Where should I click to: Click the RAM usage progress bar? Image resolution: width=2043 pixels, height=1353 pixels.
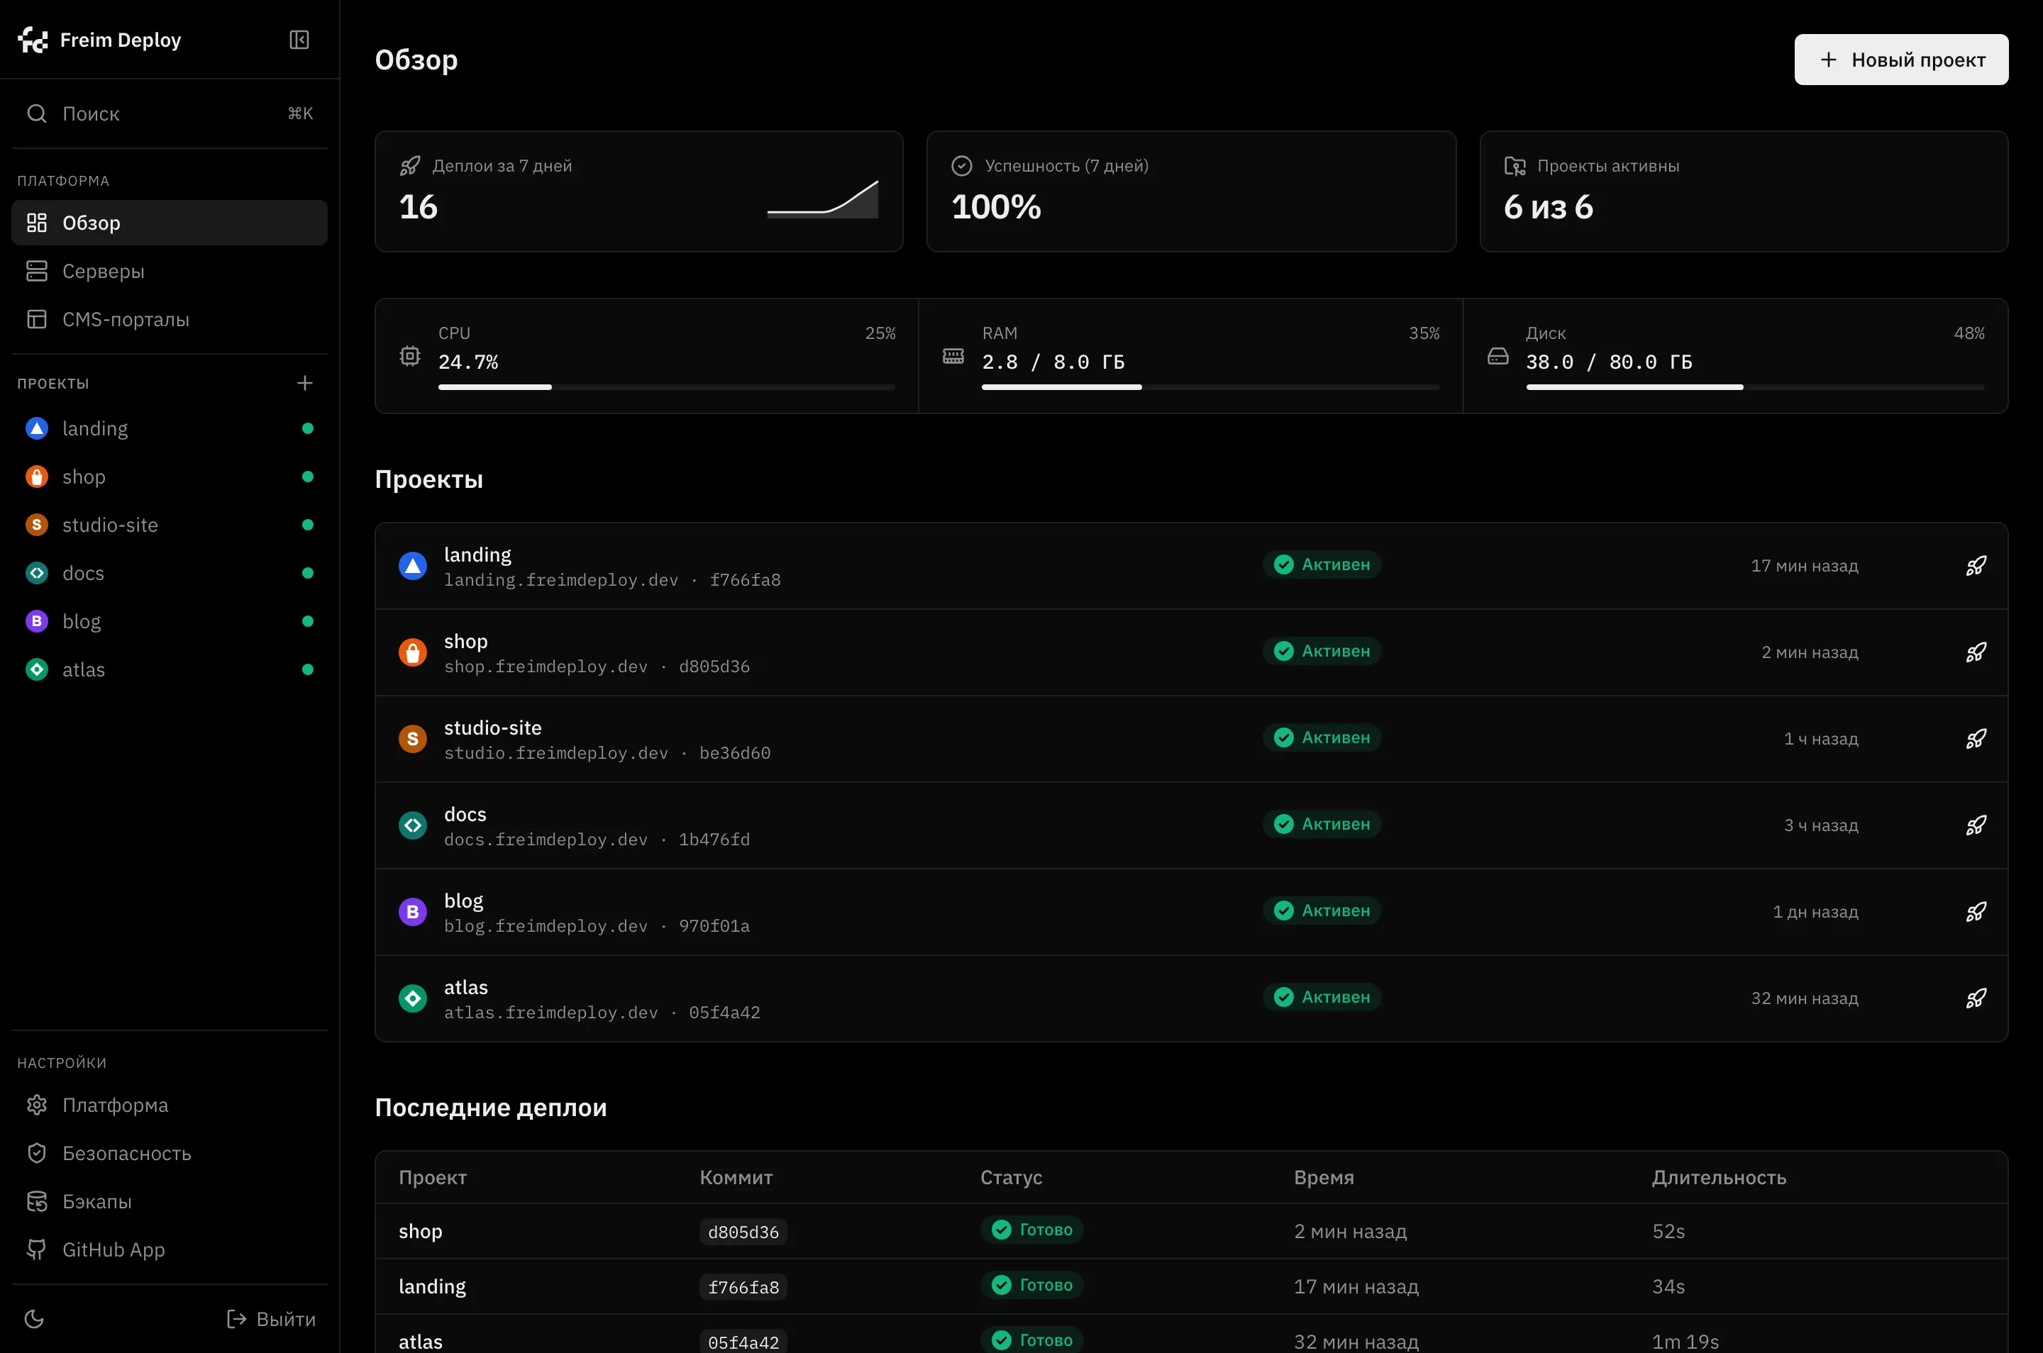(1210, 386)
